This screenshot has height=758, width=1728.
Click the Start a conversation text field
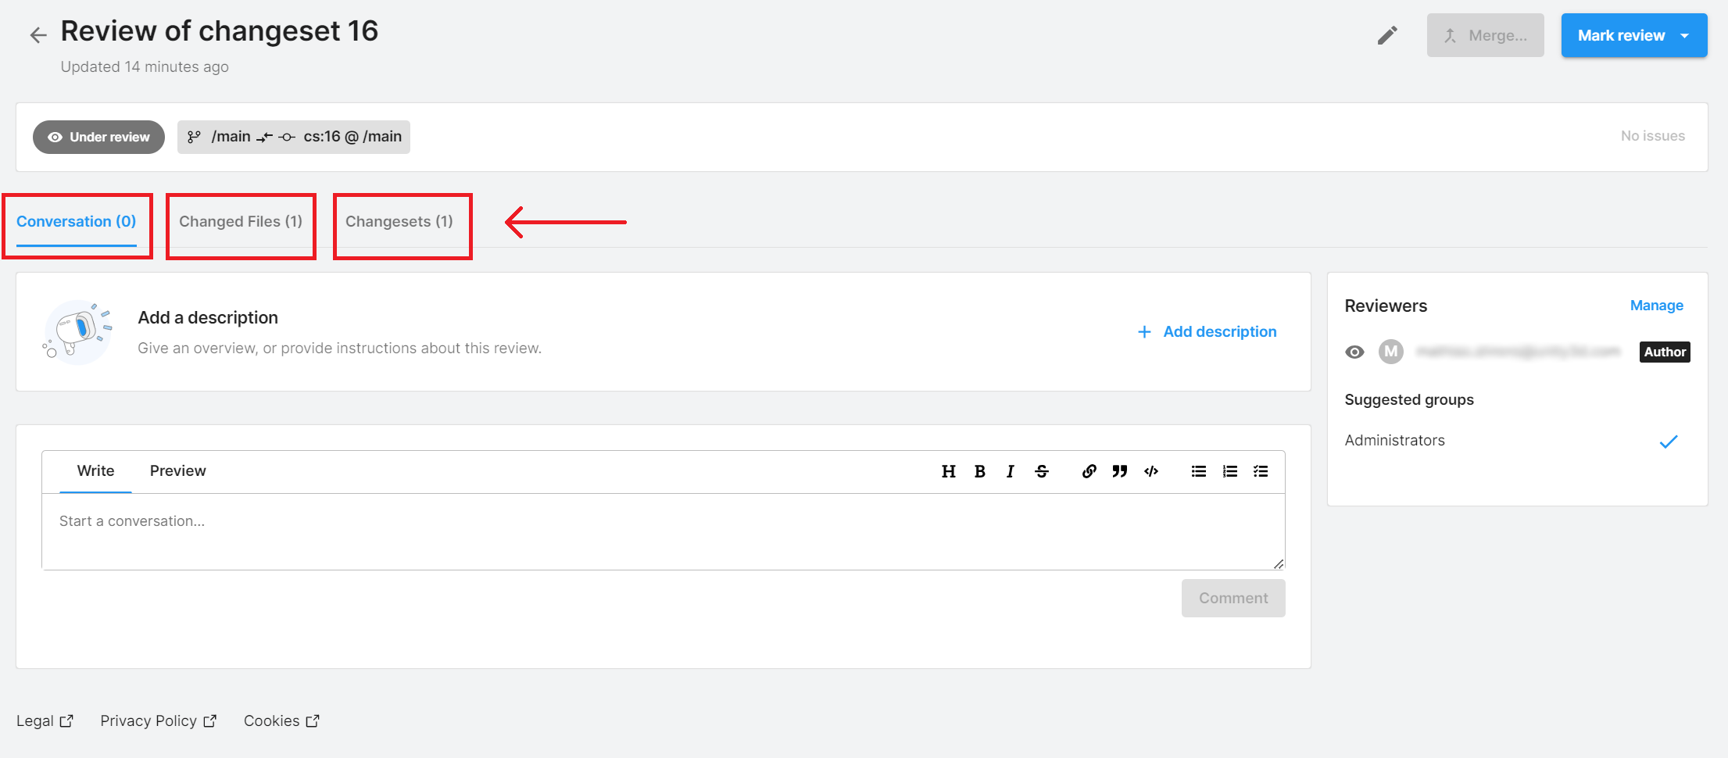click(x=663, y=530)
